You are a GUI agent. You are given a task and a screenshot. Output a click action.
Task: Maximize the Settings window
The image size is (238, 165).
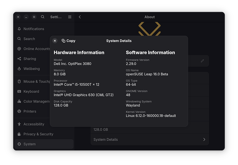point(34,17)
